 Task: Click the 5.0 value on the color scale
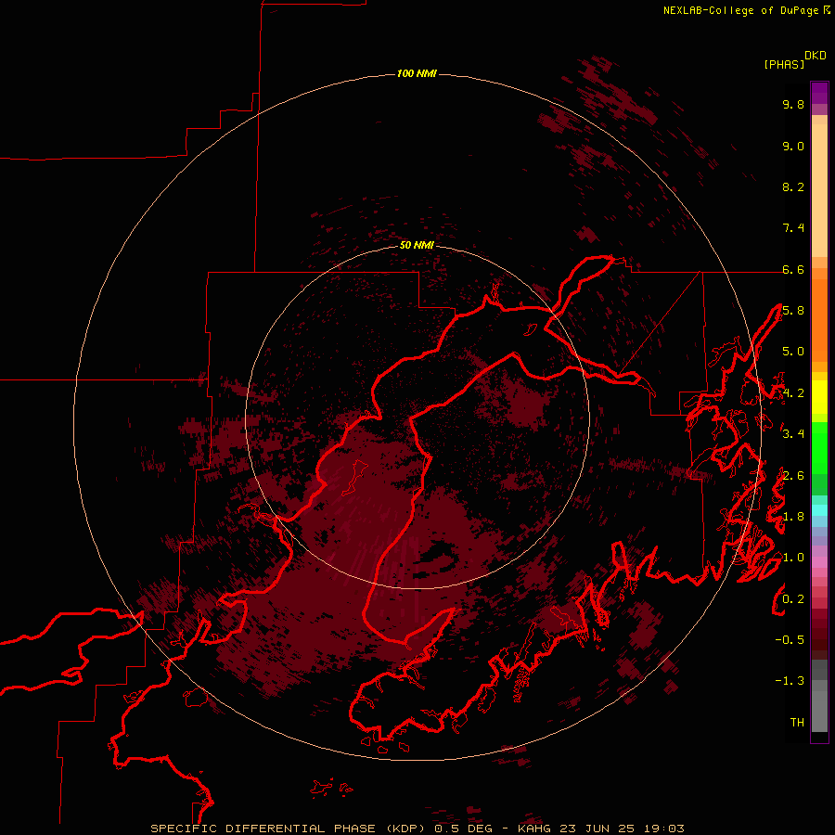[x=793, y=352]
